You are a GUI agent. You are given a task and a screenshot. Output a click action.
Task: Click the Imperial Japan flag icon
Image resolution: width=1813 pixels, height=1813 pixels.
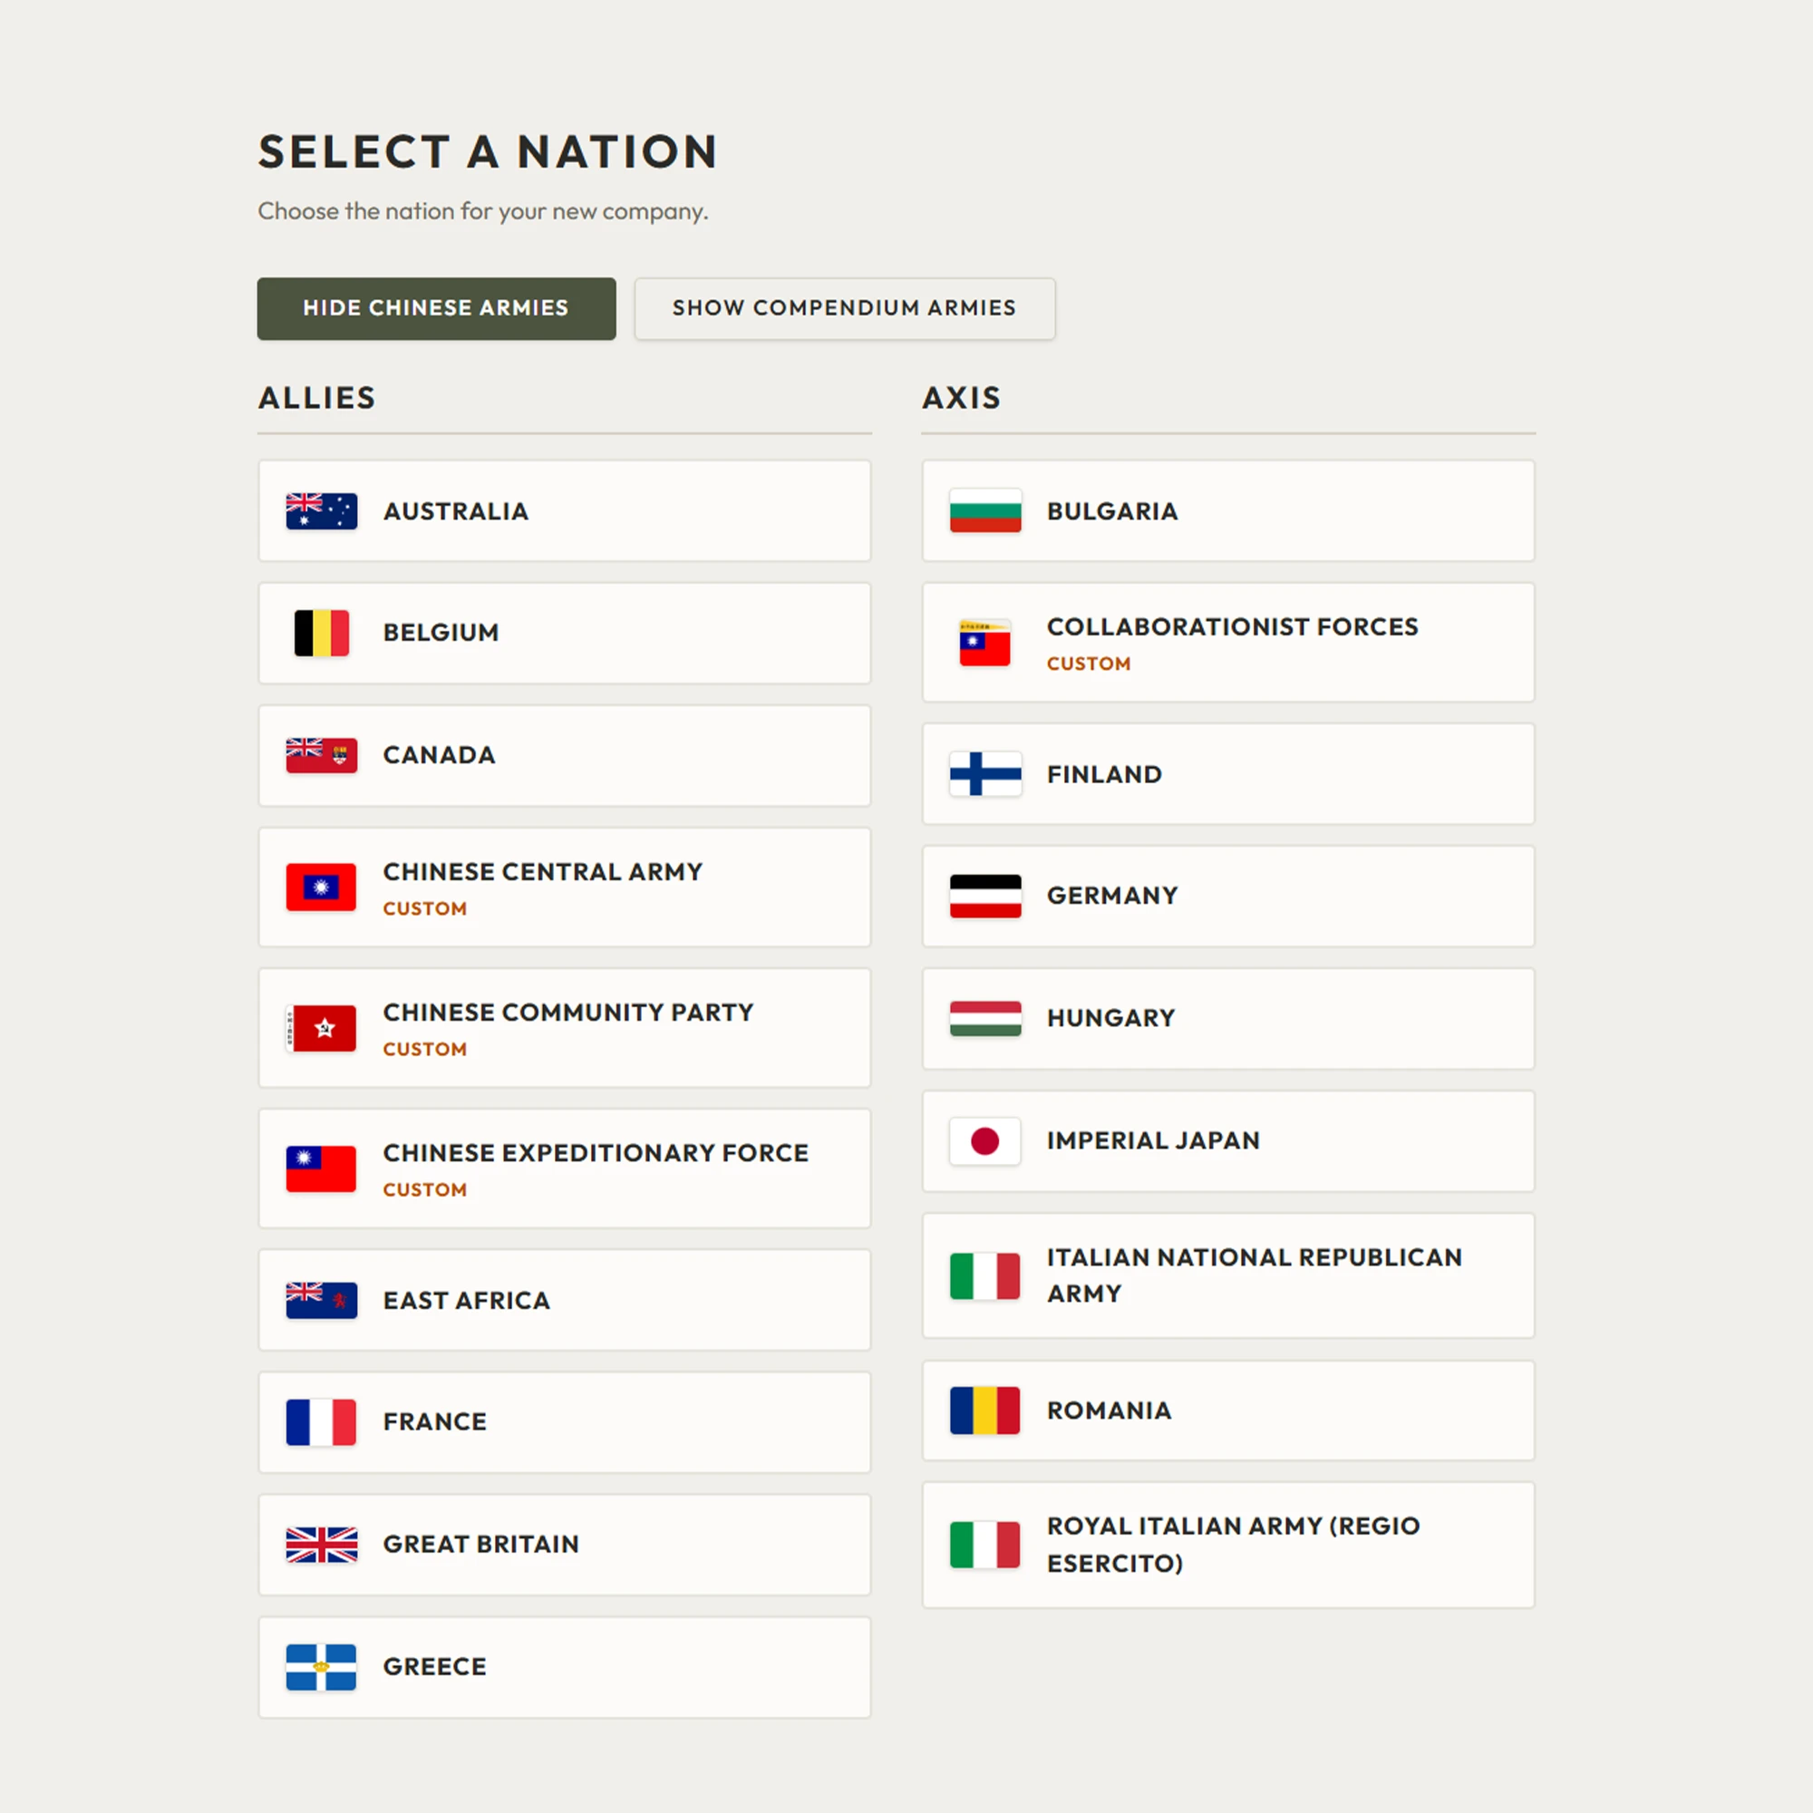(985, 1141)
